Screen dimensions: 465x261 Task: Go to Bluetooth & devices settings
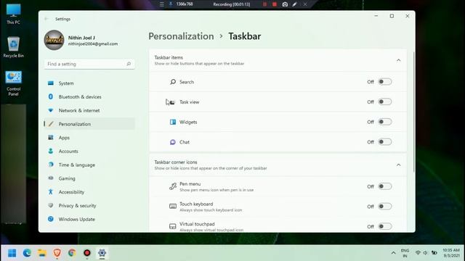coord(89,96)
